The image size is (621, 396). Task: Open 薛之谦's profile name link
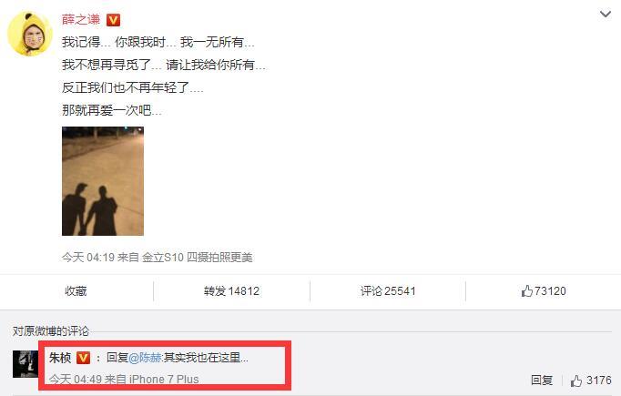[x=81, y=19]
